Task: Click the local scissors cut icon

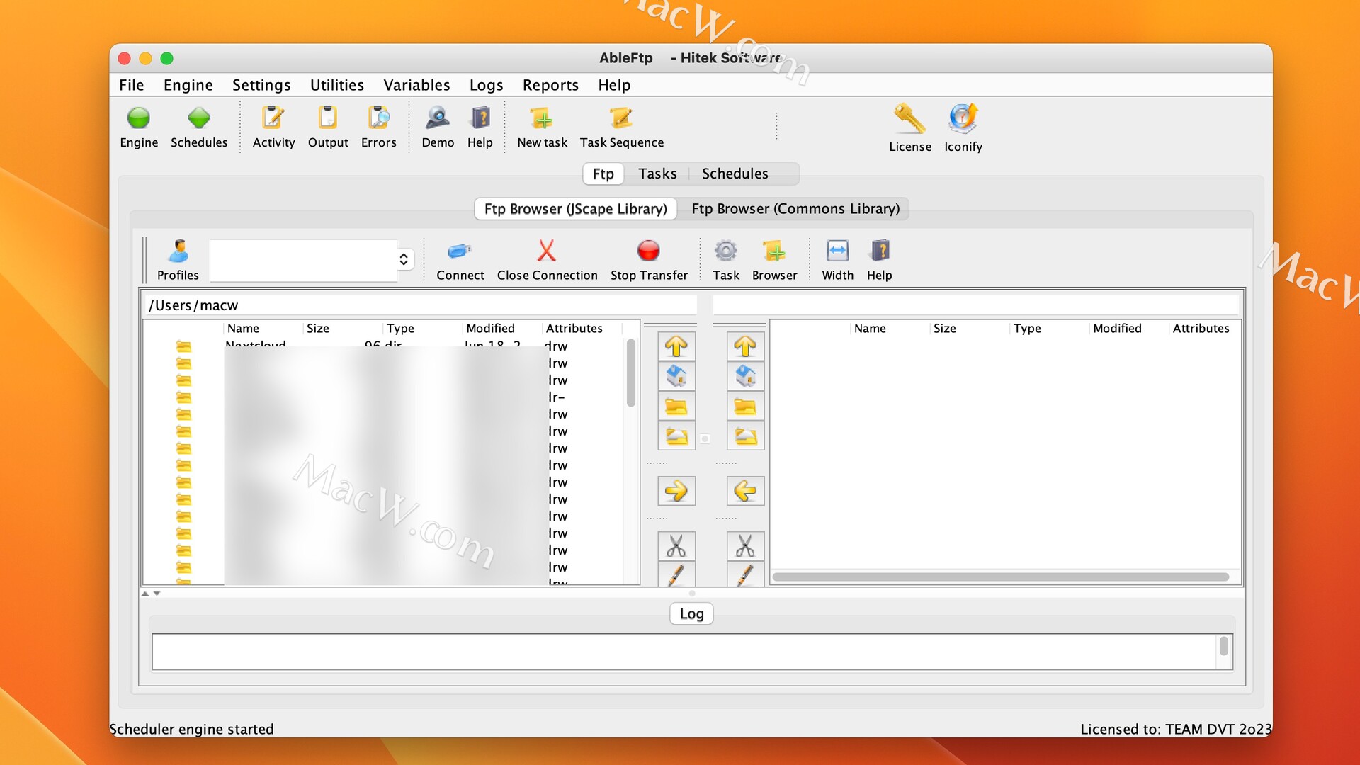Action: point(676,546)
